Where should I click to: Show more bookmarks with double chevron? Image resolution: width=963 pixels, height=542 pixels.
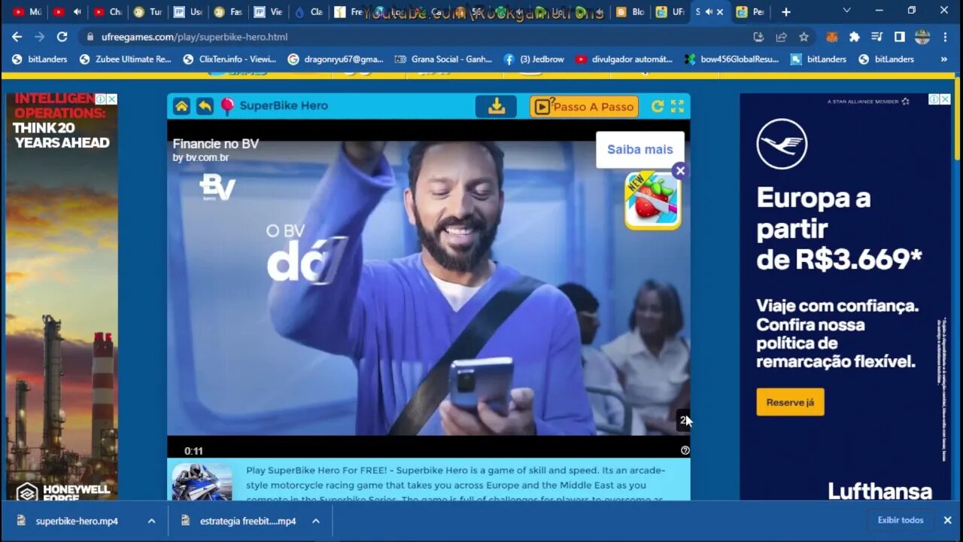(943, 59)
